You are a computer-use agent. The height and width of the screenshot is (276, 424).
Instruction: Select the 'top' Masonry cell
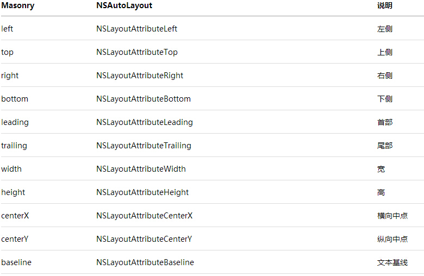pyautogui.click(x=8, y=52)
